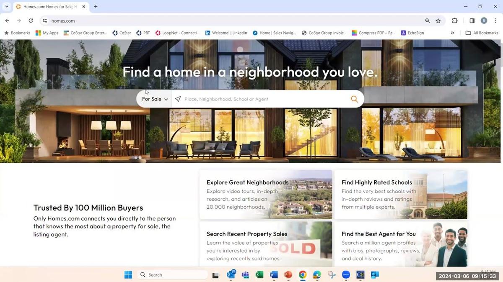Click the Explore Great Neighborhoods card

[x=266, y=195]
